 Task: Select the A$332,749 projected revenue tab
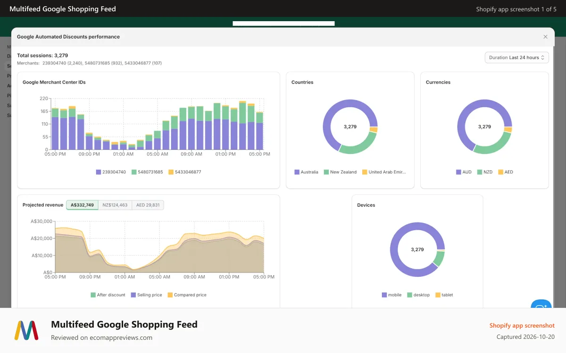(x=82, y=205)
